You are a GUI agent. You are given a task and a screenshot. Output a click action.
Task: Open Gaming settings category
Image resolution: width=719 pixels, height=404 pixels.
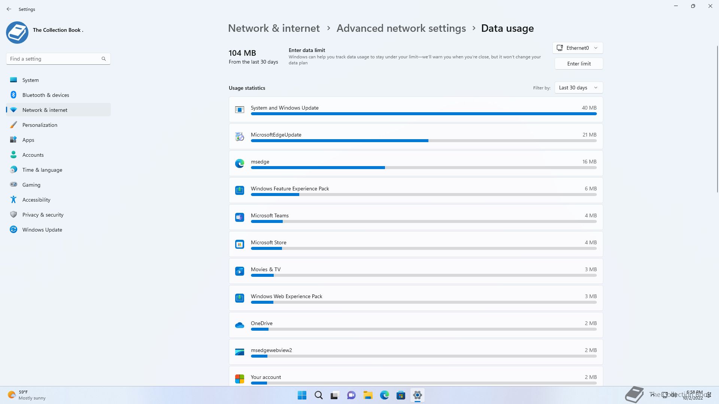(x=58, y=185)
